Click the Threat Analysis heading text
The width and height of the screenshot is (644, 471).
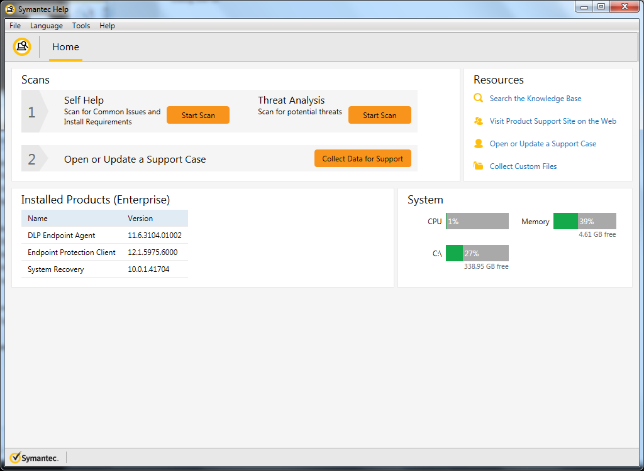click(291, 100)
